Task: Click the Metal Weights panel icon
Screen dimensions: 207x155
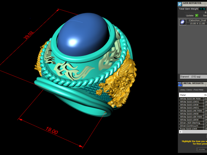Action: point(180,84)
